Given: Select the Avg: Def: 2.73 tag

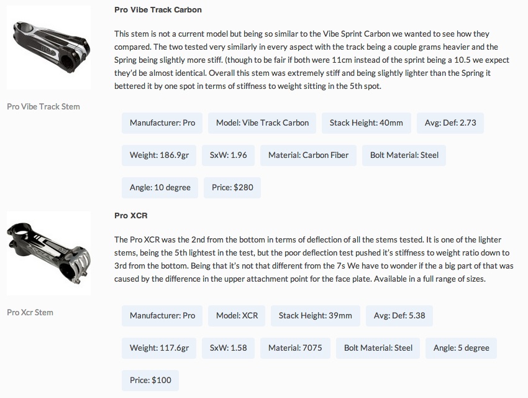Looking at the screenshot, I should point(450,123).
